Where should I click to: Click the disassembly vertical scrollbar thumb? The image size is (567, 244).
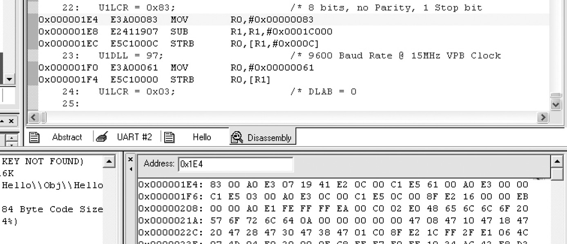click(556, 95)
